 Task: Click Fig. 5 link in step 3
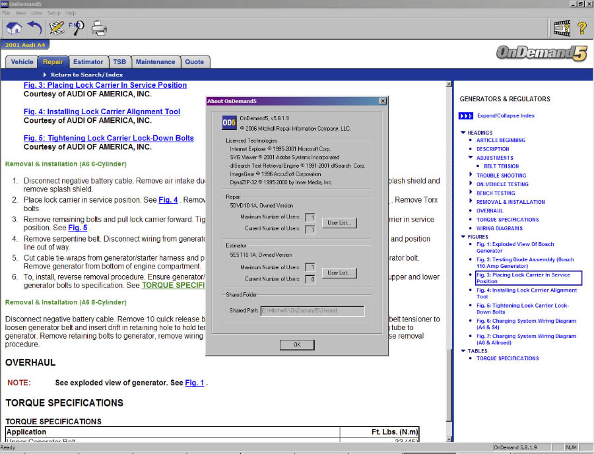click(78, 228)
